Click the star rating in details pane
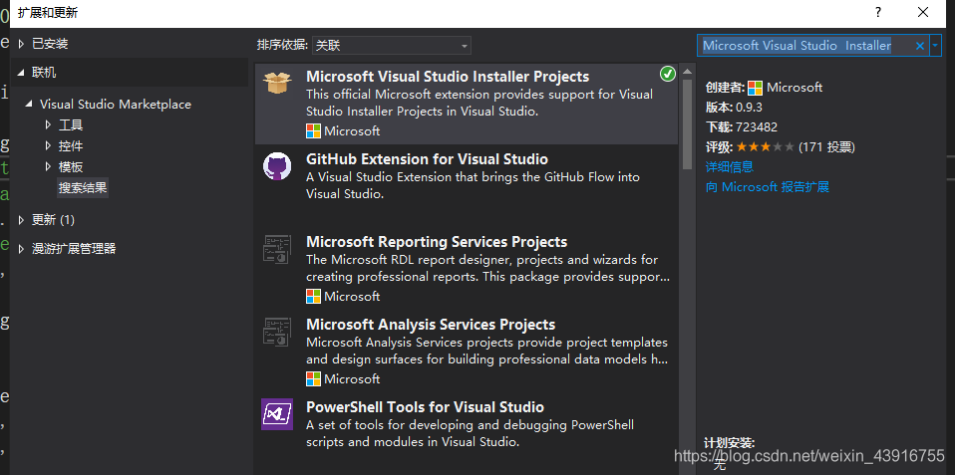This screenshot has height=475, width=955. click(765, 146)
